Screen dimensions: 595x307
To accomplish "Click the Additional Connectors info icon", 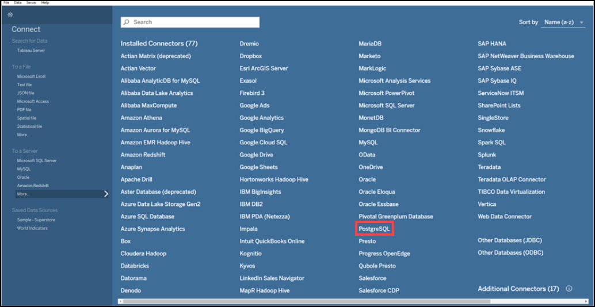I will (569, 289).
